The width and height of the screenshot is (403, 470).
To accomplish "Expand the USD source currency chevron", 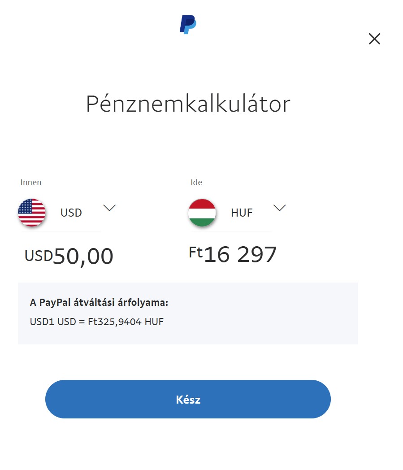I will click(109, 208).
